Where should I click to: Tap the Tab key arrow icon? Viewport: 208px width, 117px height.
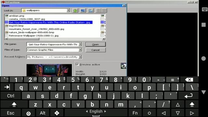[7, 87]
